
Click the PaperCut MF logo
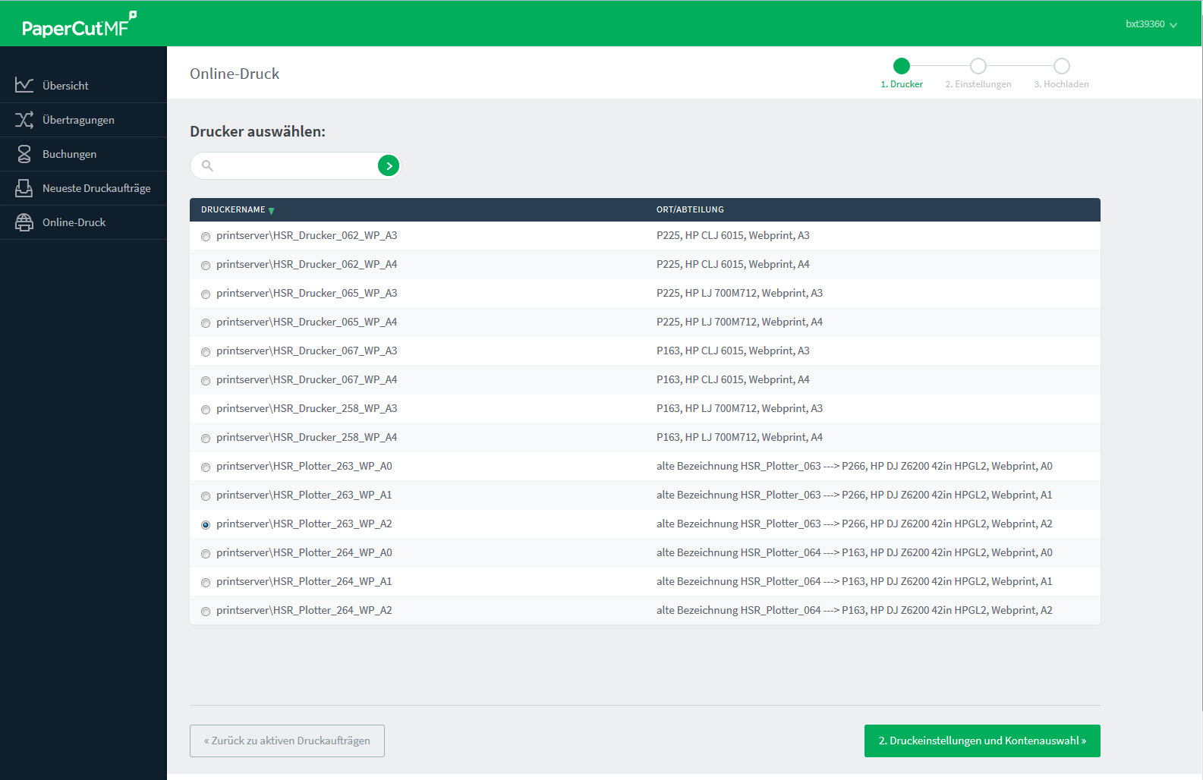(79, 25)
